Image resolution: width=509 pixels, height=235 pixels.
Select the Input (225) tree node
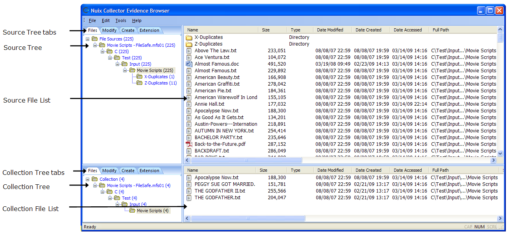point(140,64)
